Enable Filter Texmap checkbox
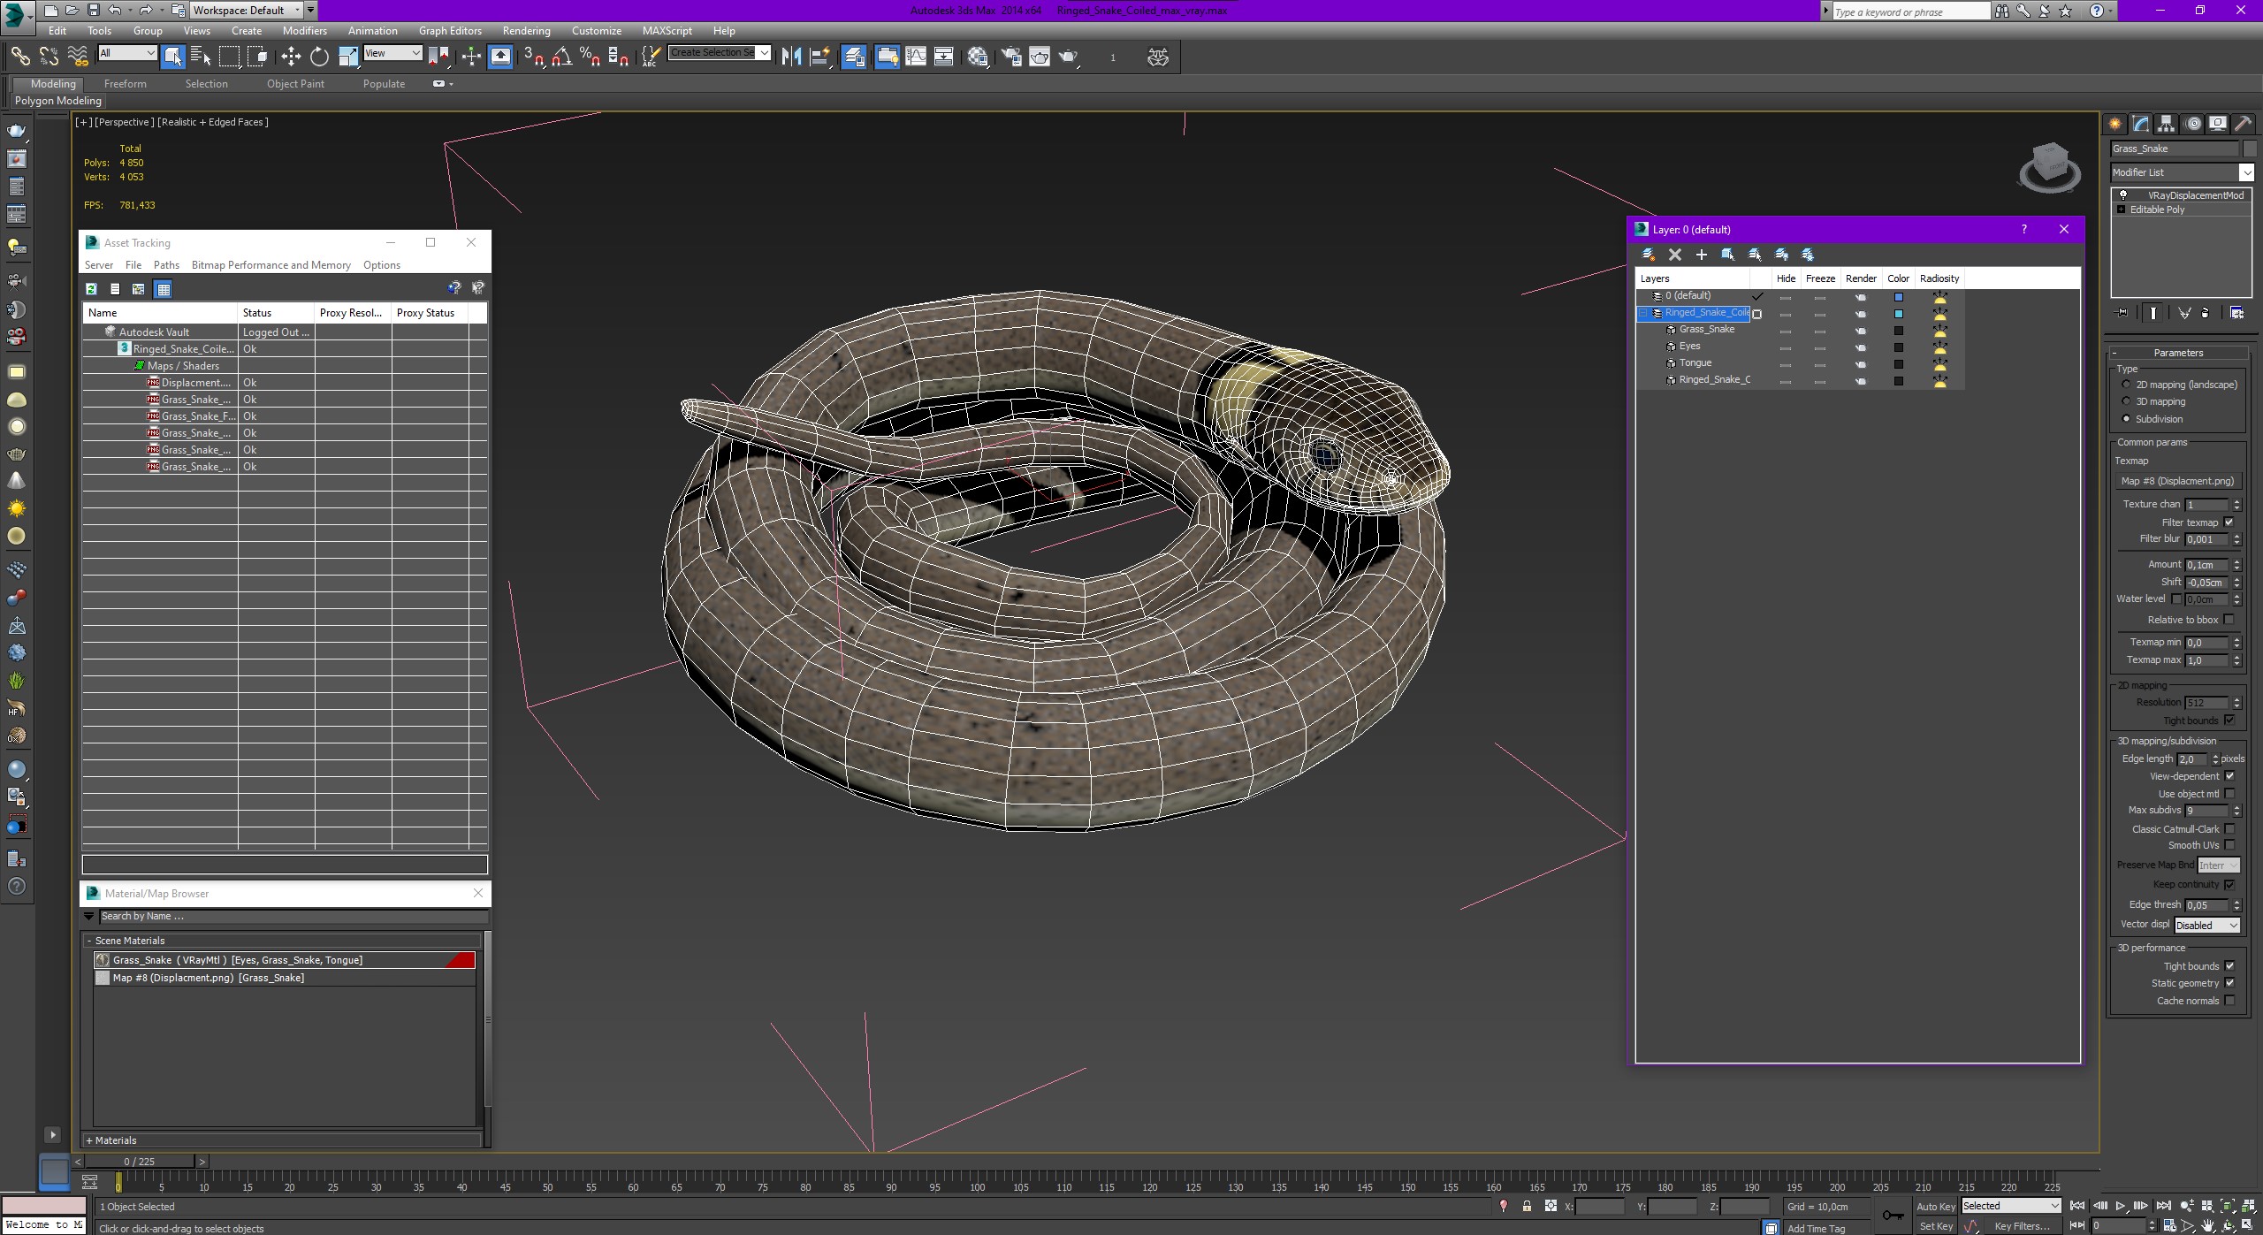Screen dimensions: 2263x1235 (x=2229, y=522)
